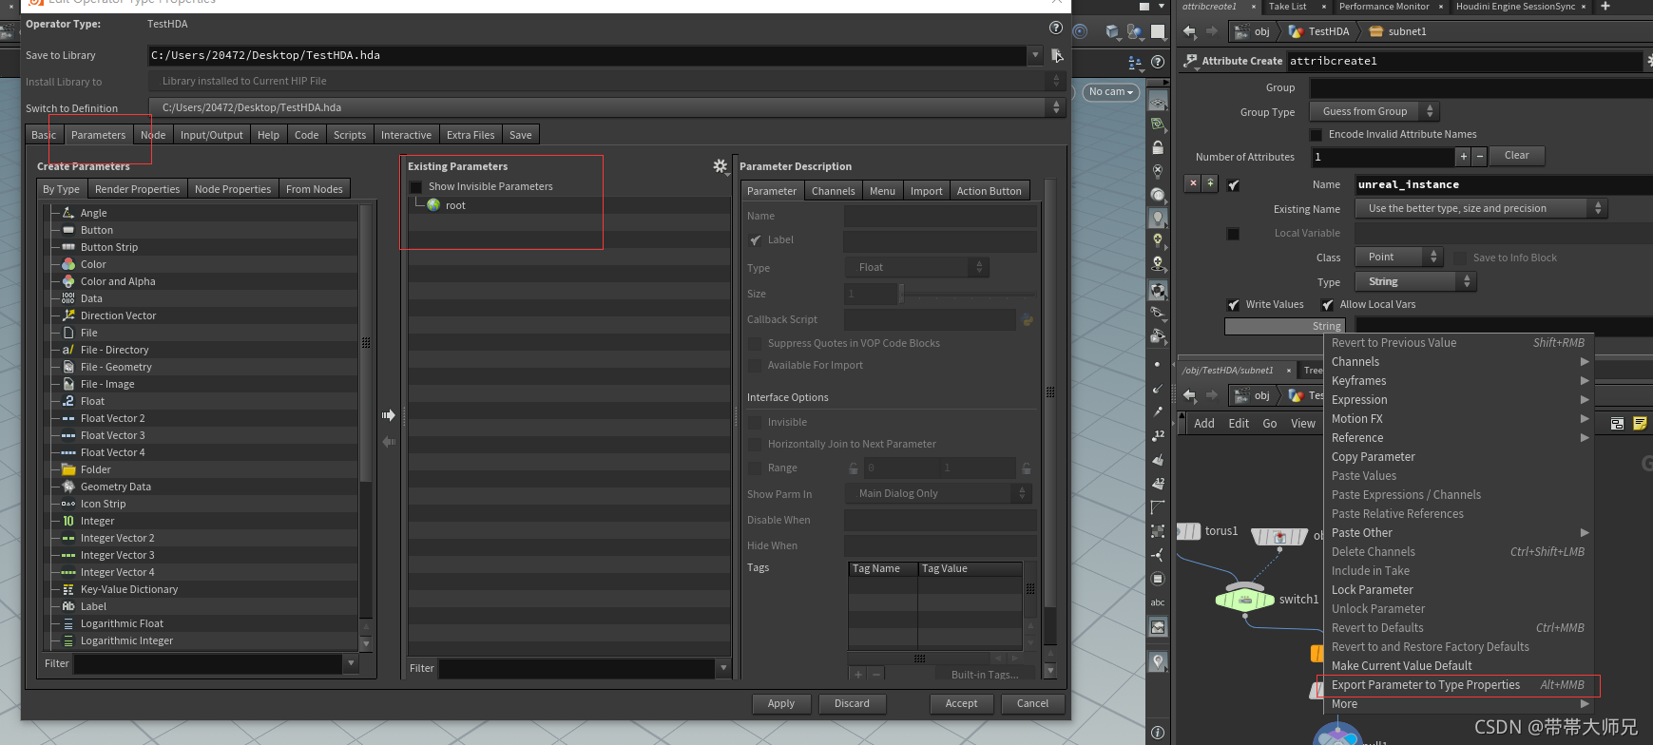Click the Apply button
Screen dimensions: 1653x745
[x=781, y=704]
